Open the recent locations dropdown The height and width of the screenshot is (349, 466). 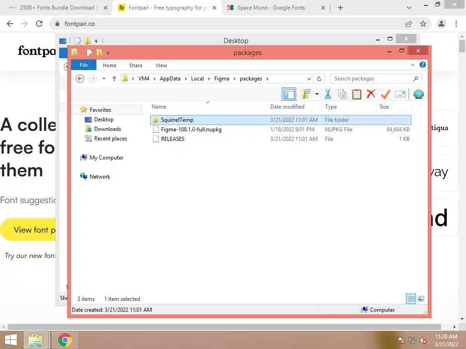pyautogui.click(x=104, y=79)
